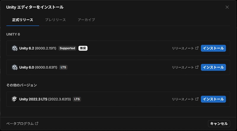Switch to the プレリリース tab
237x131 pixels.
55,20
